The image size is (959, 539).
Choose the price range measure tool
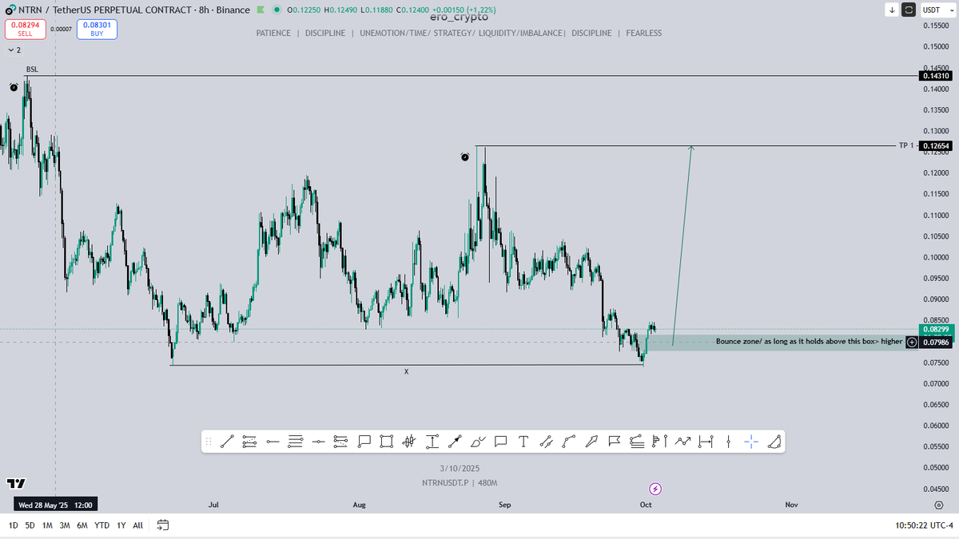pos(432,441)
